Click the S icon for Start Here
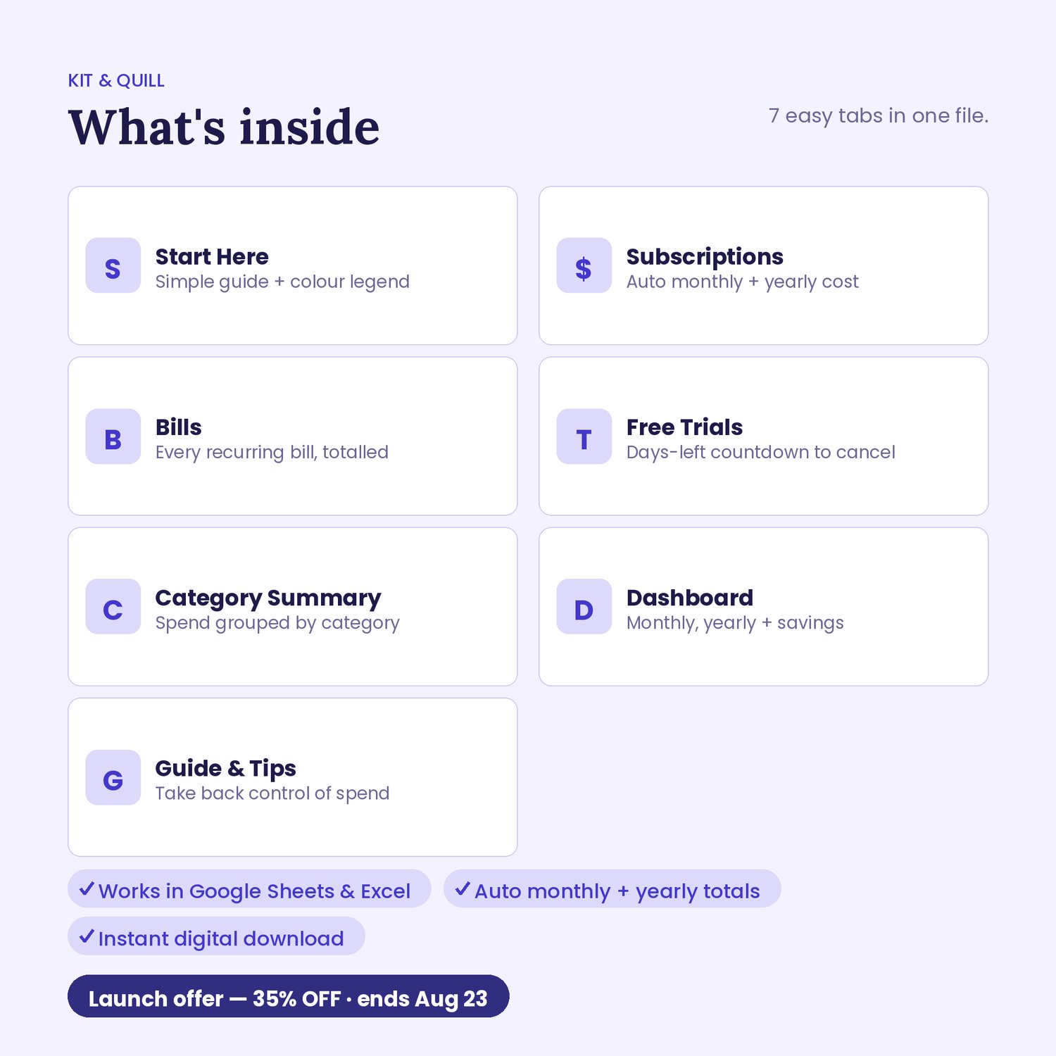Viewport: 1056px width, 1056px height. 113,265
